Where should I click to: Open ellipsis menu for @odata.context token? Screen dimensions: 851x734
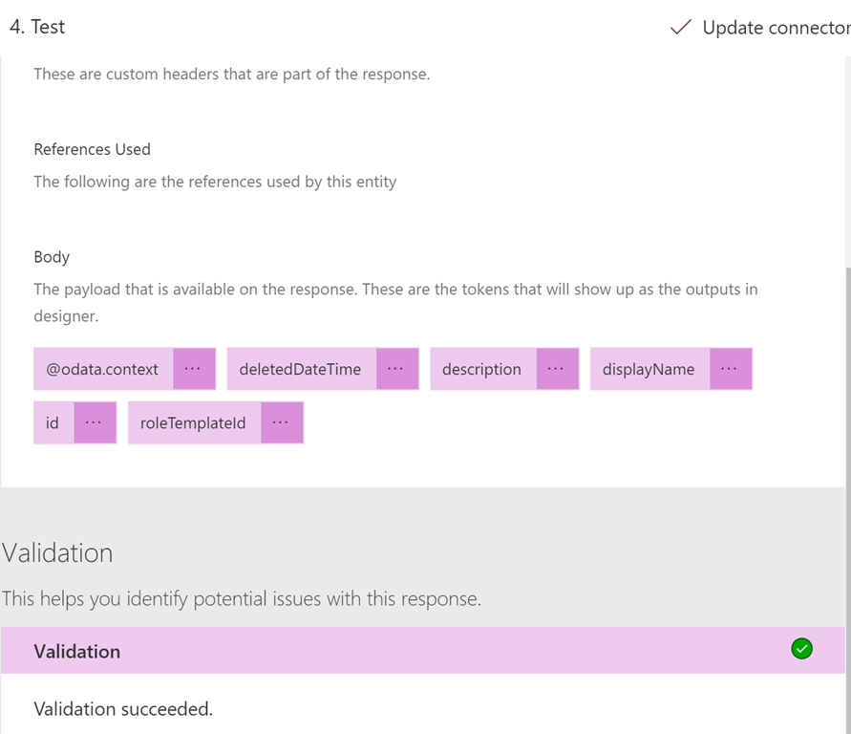[194, 369]
